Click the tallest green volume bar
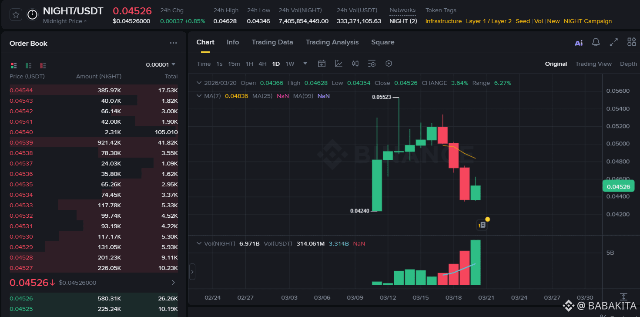 click(x=475, y=263)
